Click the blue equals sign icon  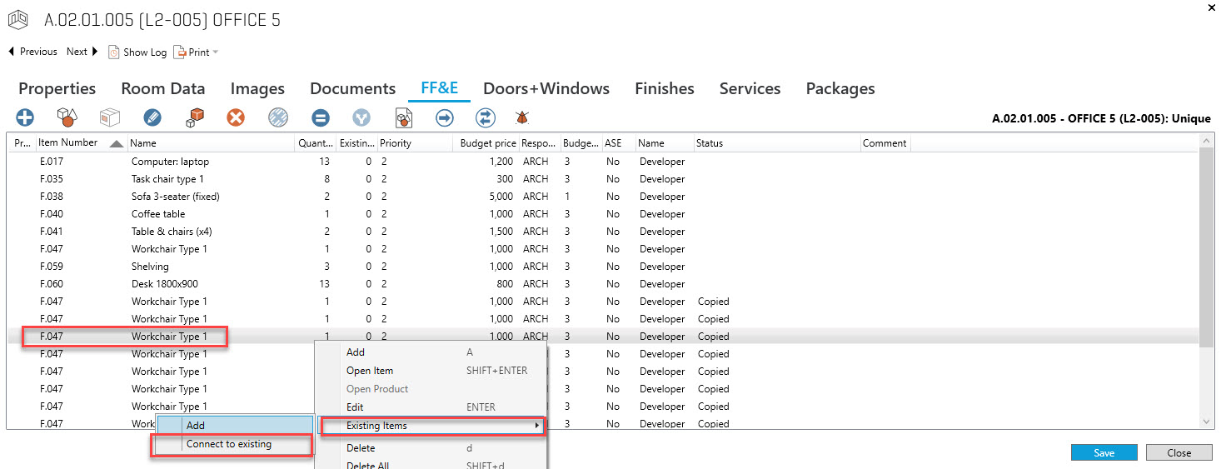pos(321,118)
